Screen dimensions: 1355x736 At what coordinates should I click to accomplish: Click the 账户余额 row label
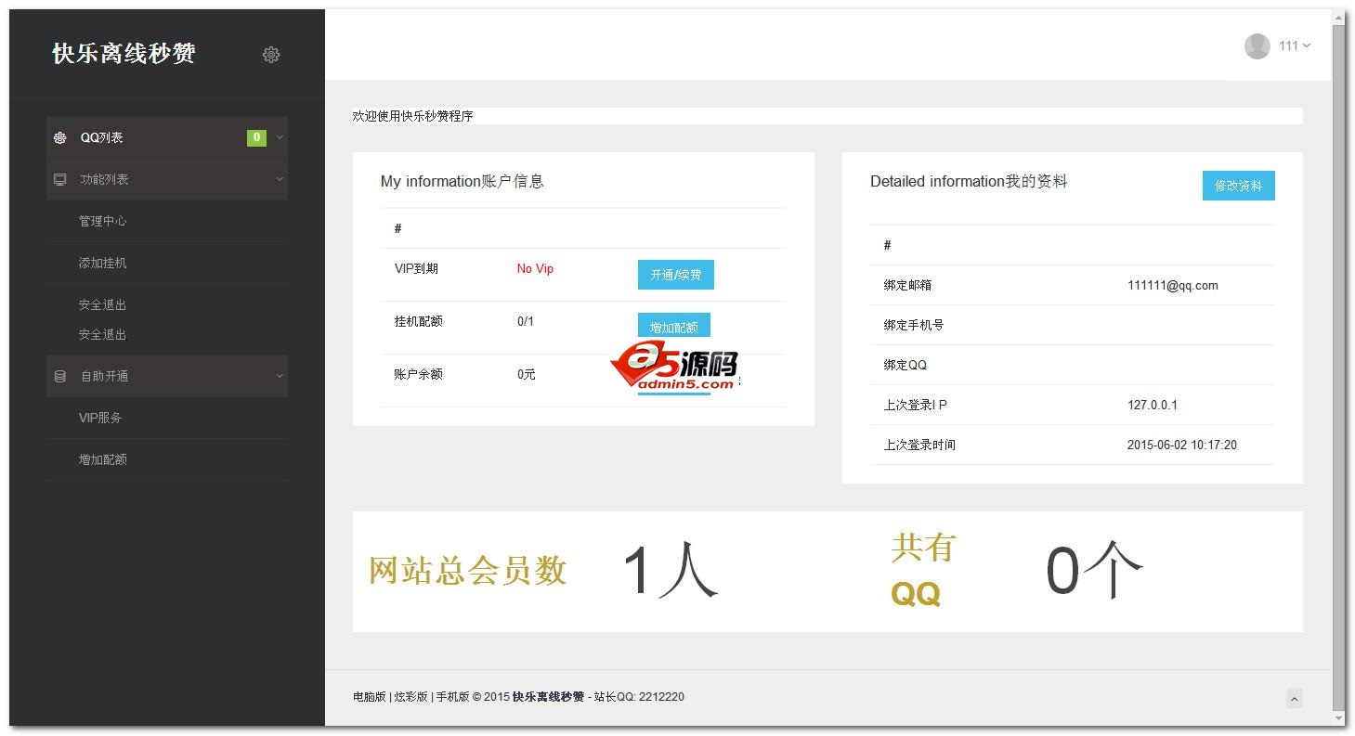(x=418, y=374)
